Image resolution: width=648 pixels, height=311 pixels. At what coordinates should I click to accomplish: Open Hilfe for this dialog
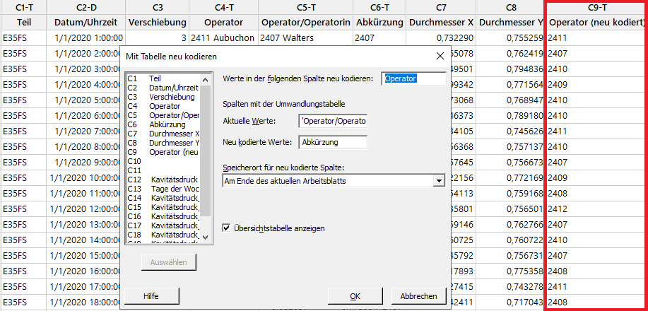click(x=151, y=296)
